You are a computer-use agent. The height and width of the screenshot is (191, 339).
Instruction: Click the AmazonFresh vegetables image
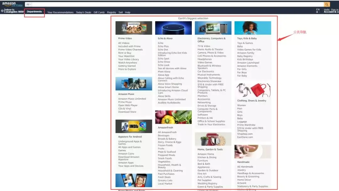coord(173,117)
